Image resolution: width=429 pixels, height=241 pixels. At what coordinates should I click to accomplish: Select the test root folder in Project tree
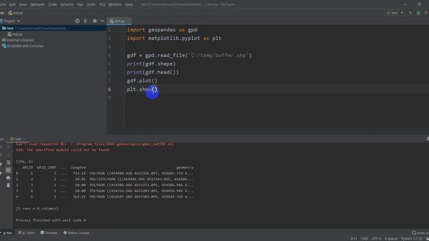[x=53, y=28]
